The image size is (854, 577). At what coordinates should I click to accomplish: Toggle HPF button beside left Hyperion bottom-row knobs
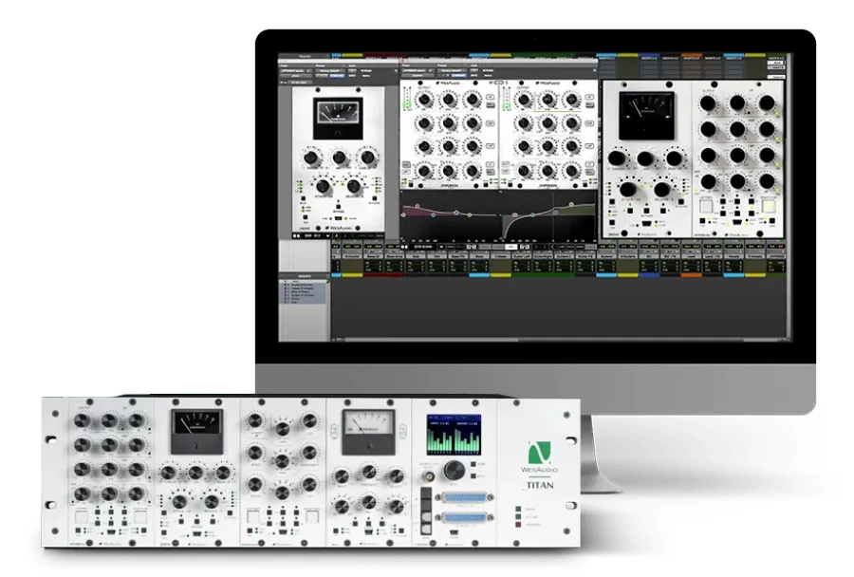pyautogui.click(x=406, y=164)
